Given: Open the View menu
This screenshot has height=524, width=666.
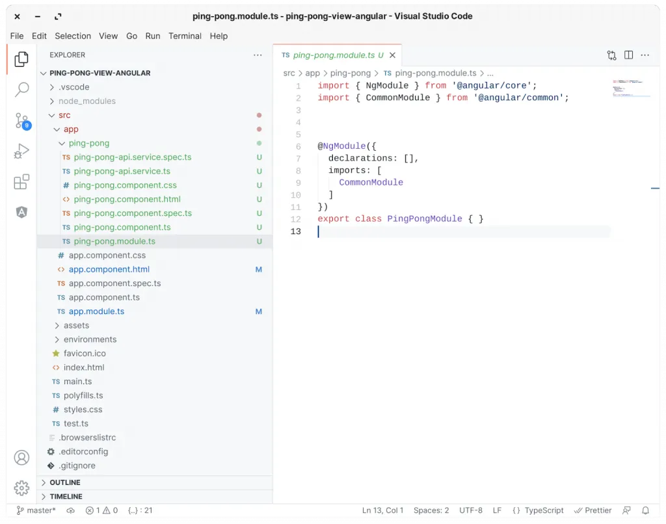Looking at the screenshot, I should (x=109, y=36).
